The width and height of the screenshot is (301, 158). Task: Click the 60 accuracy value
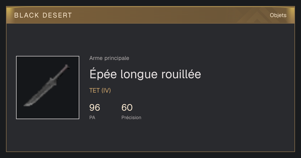click(127, 108)
